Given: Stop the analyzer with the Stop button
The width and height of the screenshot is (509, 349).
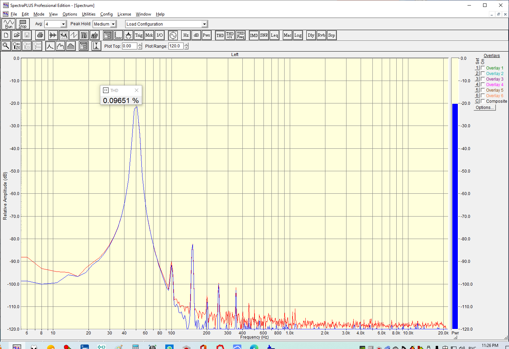Looking at the screenshot, I should click(22, 24).
